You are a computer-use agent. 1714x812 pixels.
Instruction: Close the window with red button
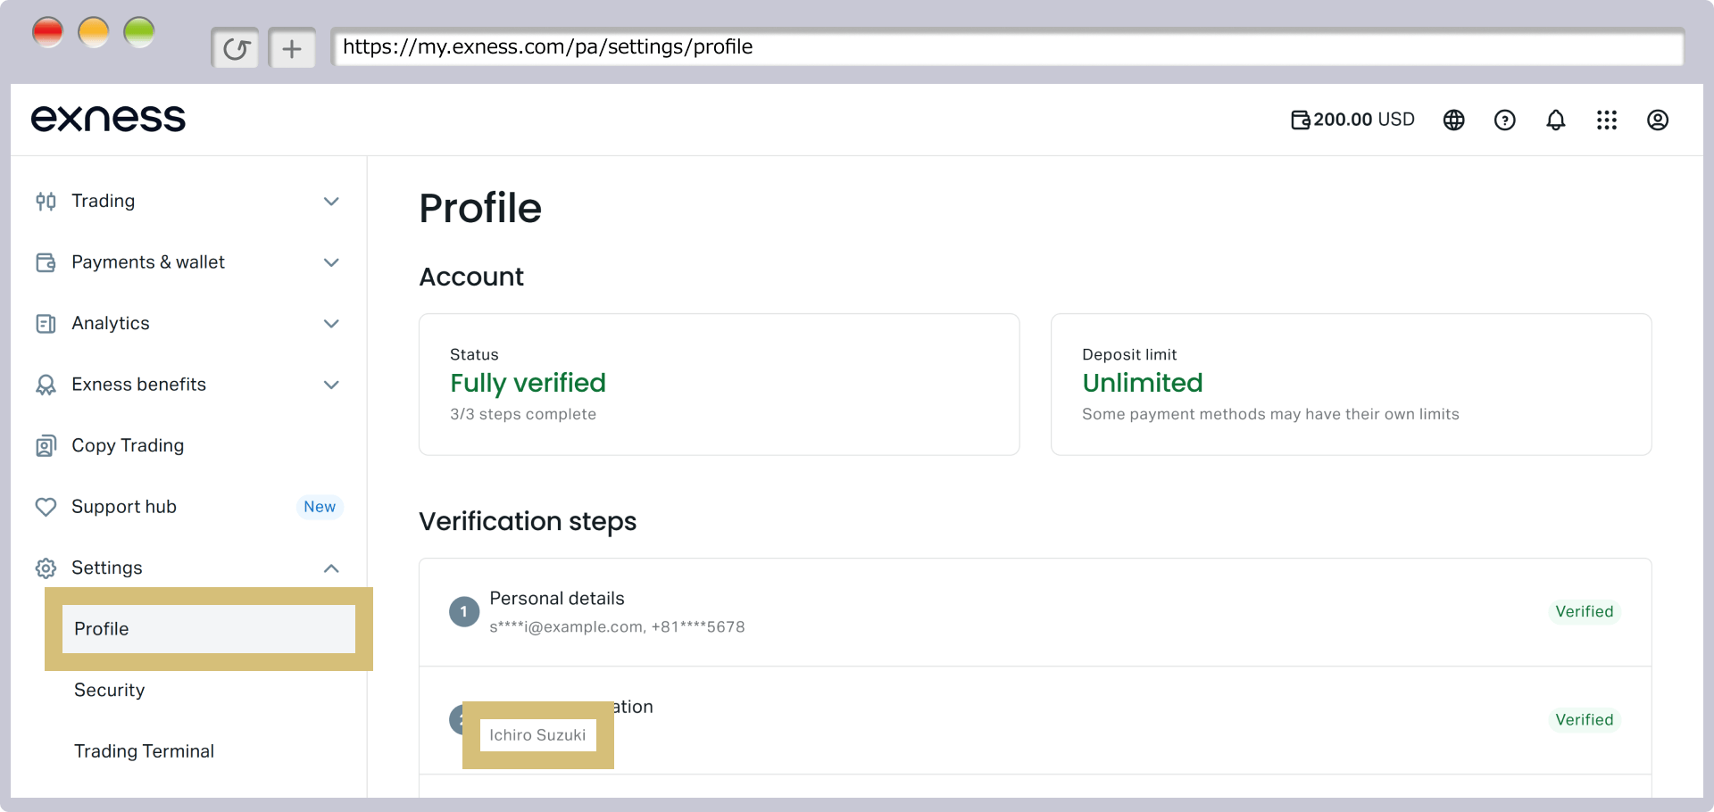(47, 32)
